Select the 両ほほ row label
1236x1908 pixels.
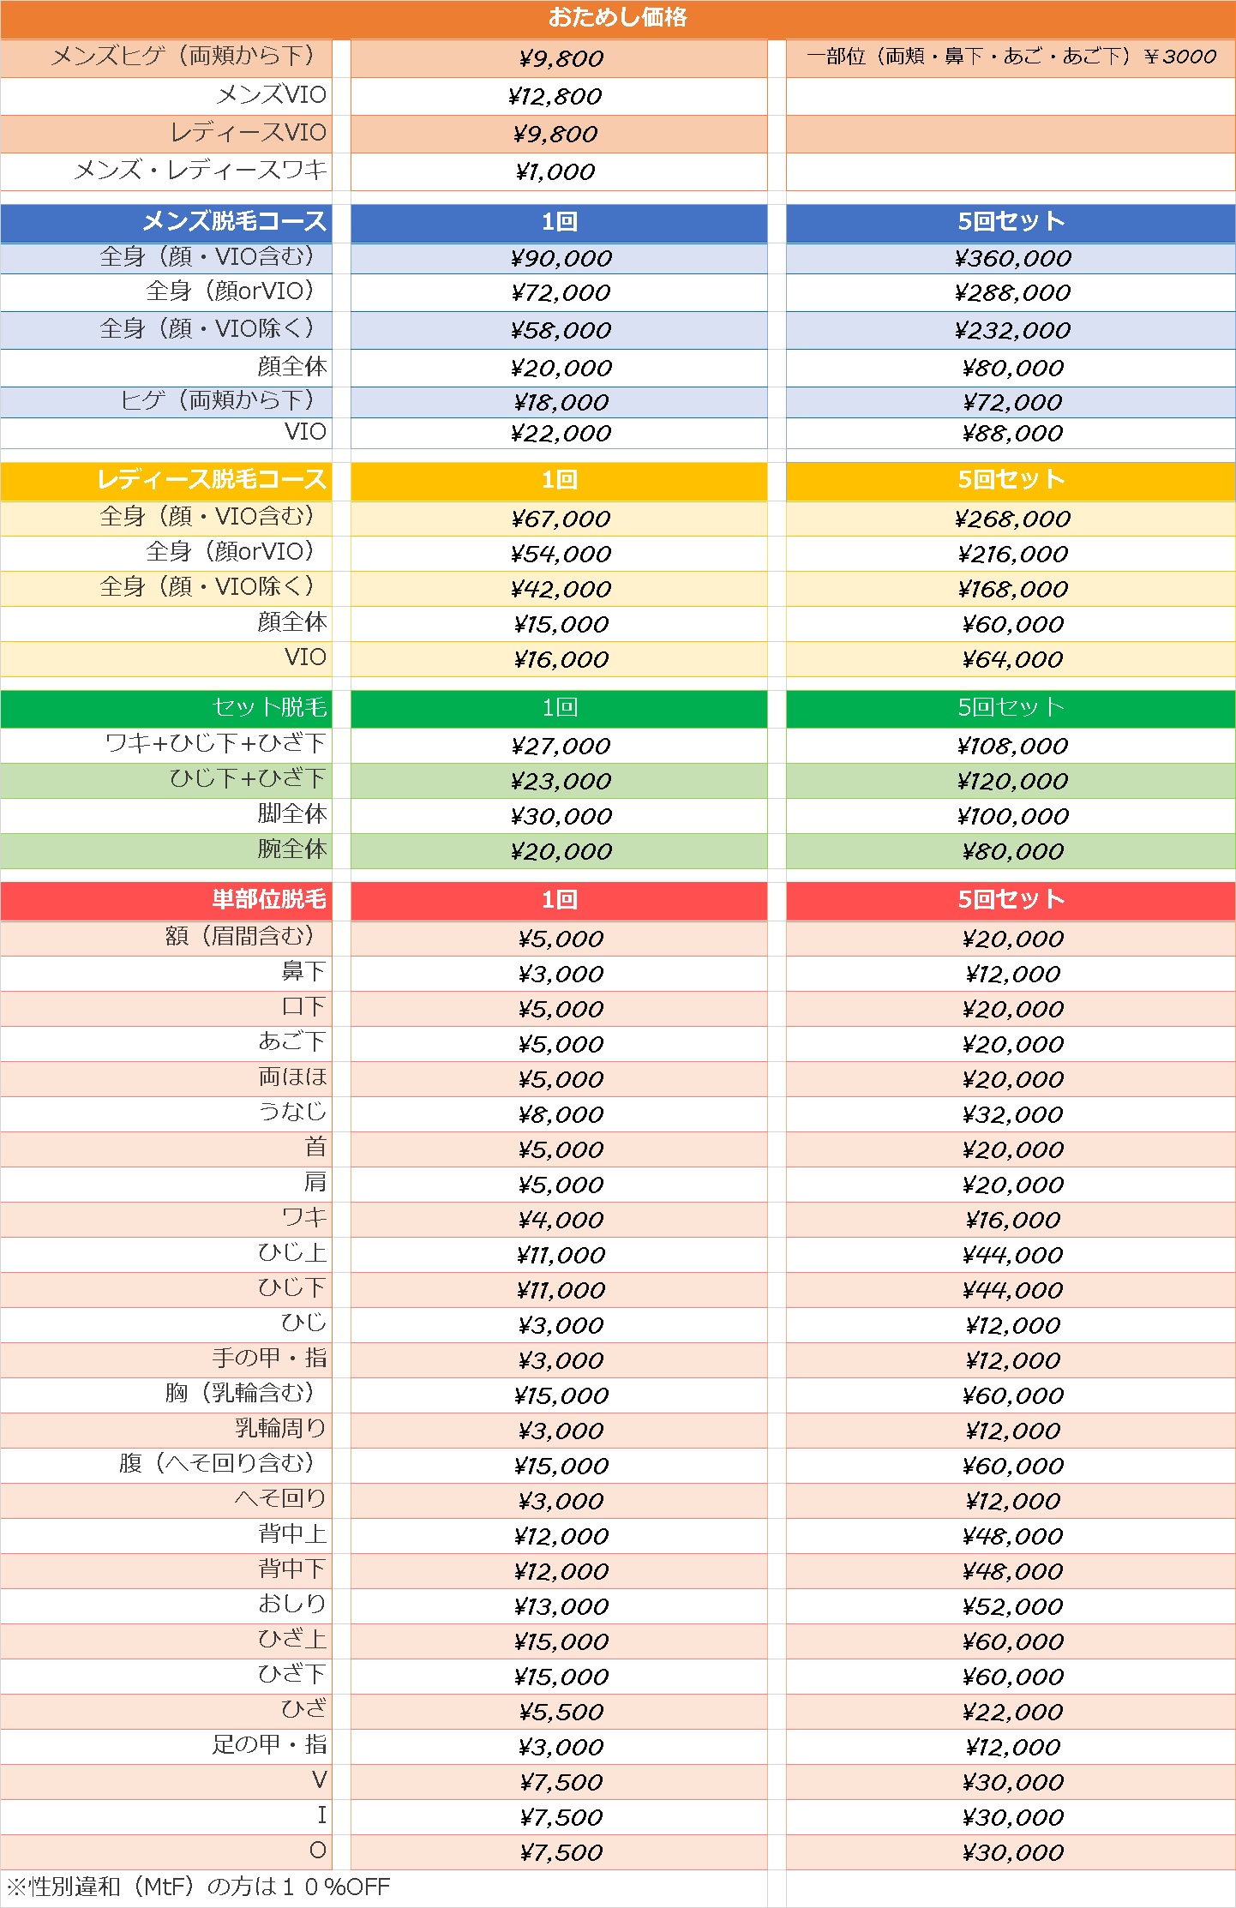[292, 1077]
